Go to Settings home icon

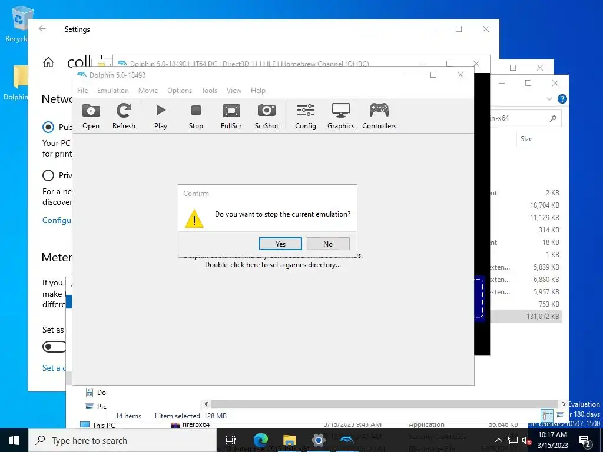click(48, 62)
